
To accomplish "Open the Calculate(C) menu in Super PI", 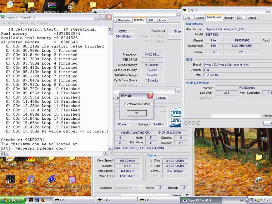I will coord(9,23).
